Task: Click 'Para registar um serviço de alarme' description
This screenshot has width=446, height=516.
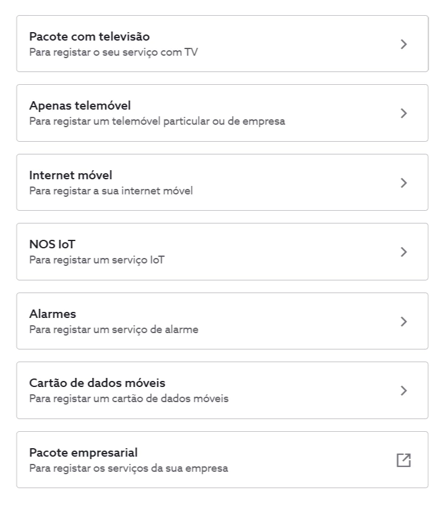Action: pyautogui.click(x=113, y=329)
